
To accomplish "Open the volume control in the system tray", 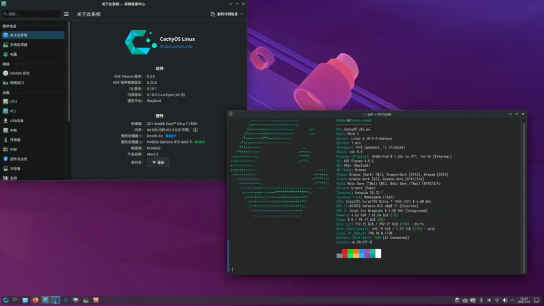I will pyautogui.click(x=505, y=300).
